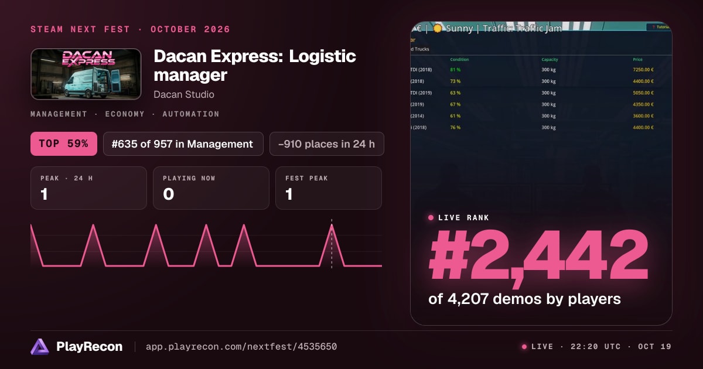Click the Condition column header
Image resolution: width=703 pixels, height=369 pixels.
pos(459,60)
